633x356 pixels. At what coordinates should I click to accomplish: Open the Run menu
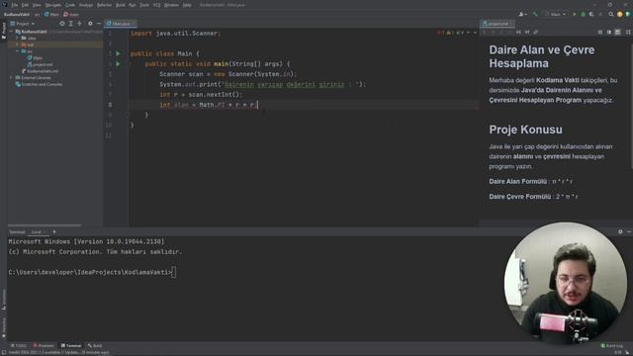click(x=133, y=5)
